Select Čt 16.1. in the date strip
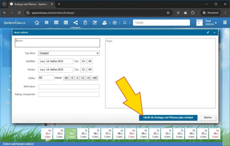 pos(96,133)
